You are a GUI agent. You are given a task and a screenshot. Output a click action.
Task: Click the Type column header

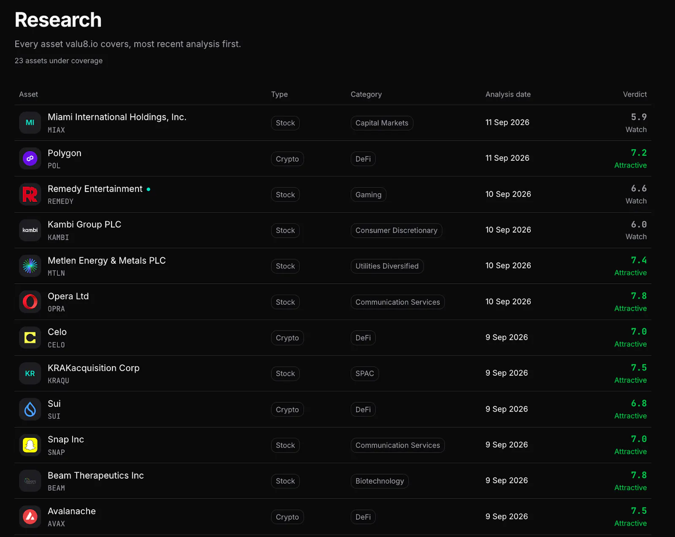coord(279,94)
